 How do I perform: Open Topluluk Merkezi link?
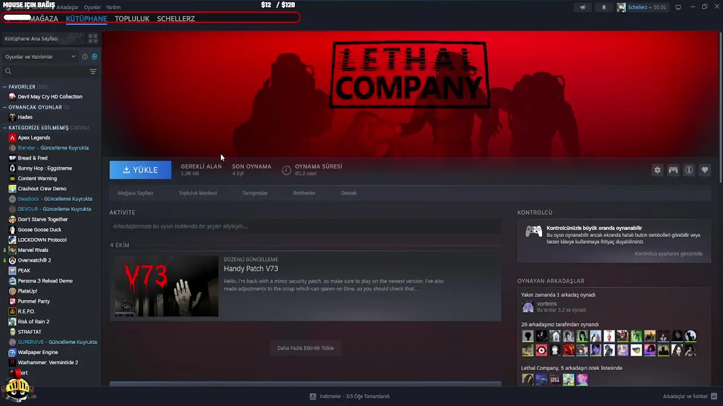point(198,193)
